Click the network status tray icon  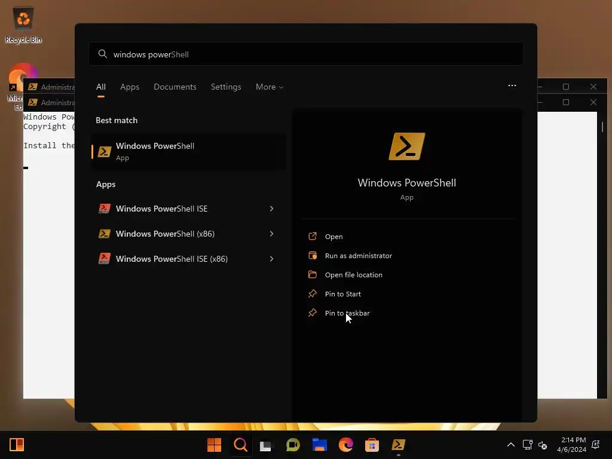tap(527, 445)
